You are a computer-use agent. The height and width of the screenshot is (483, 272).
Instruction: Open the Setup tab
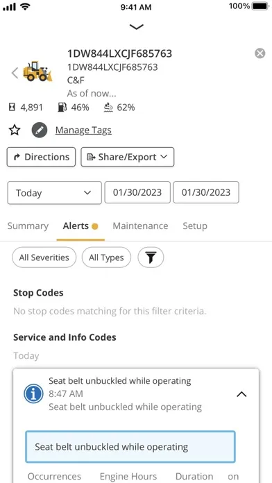(195, 226)
